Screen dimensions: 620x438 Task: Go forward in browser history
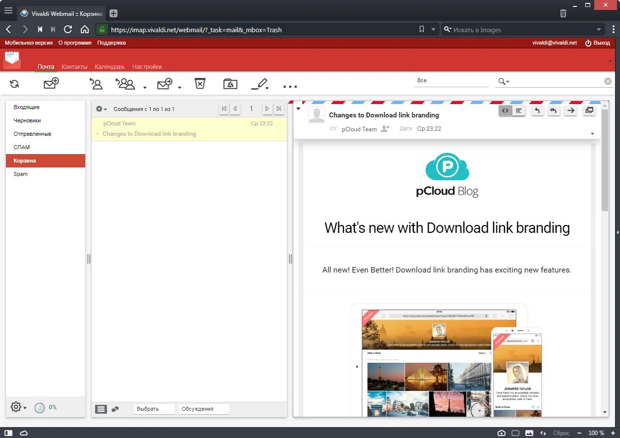click(25, 29)
